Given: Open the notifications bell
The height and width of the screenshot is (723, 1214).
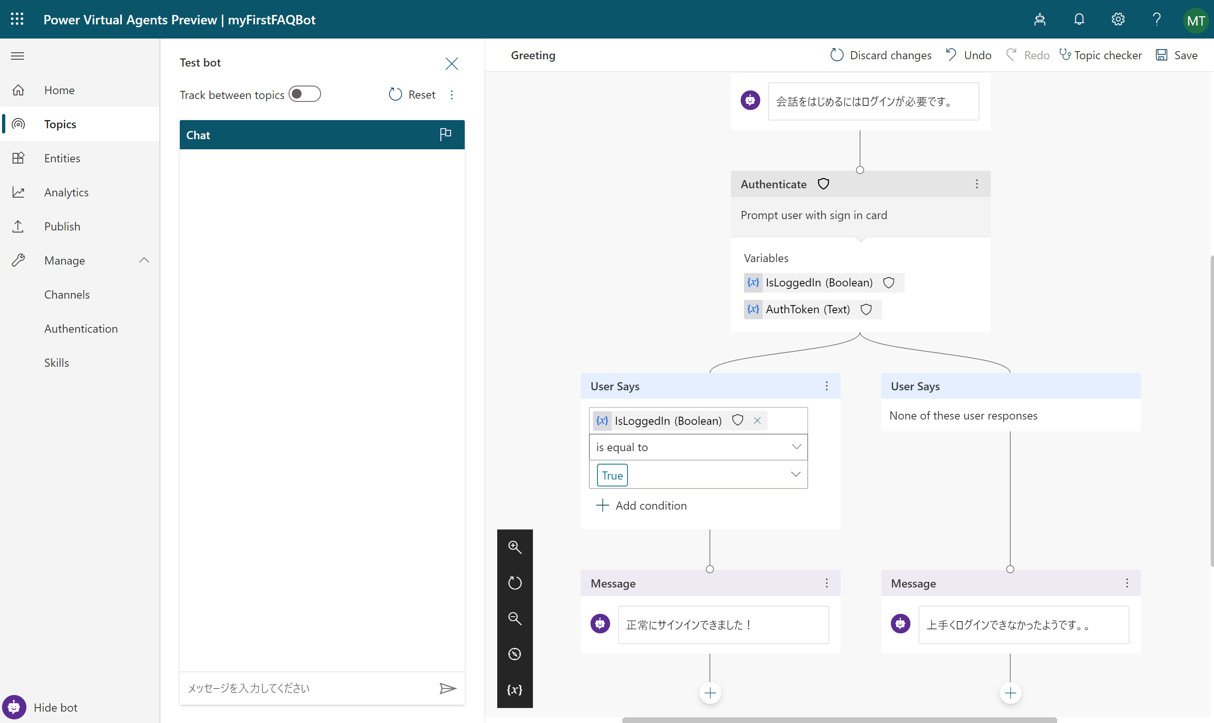Looking at the screenshot, I should tap(1079, 19).
